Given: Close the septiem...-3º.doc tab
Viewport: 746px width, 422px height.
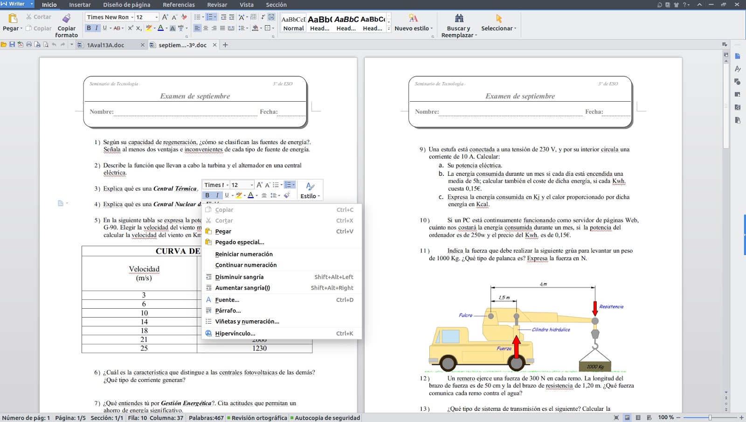Looking at the screenshot, I should pyautogui.click(x=214, y=45).
